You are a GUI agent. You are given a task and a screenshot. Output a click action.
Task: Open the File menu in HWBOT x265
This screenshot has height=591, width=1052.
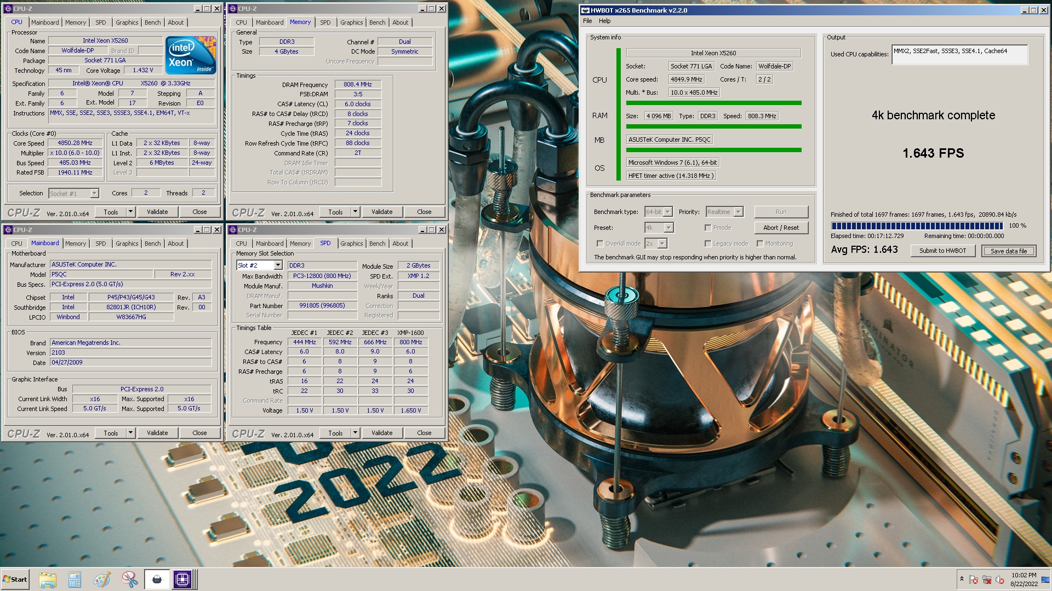pos(587,21)
